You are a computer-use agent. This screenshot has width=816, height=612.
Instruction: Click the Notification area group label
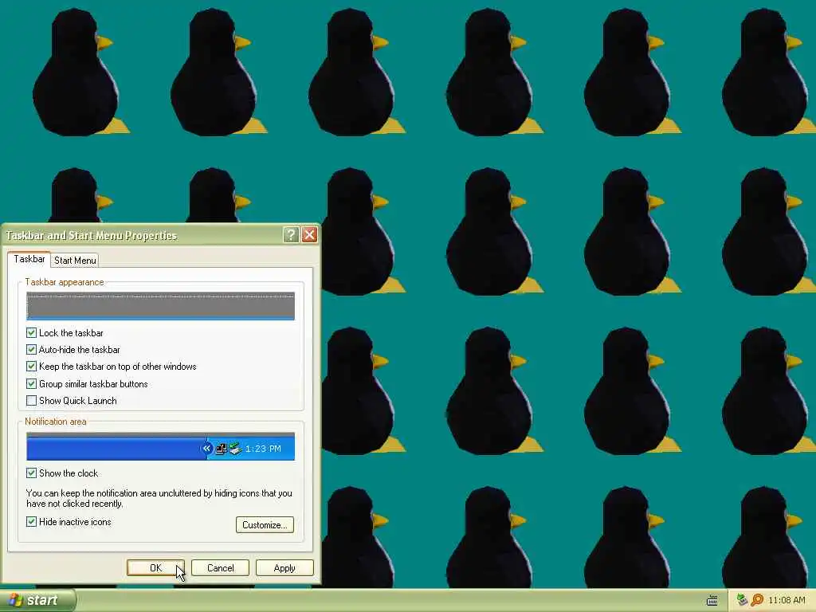(56, 422)
